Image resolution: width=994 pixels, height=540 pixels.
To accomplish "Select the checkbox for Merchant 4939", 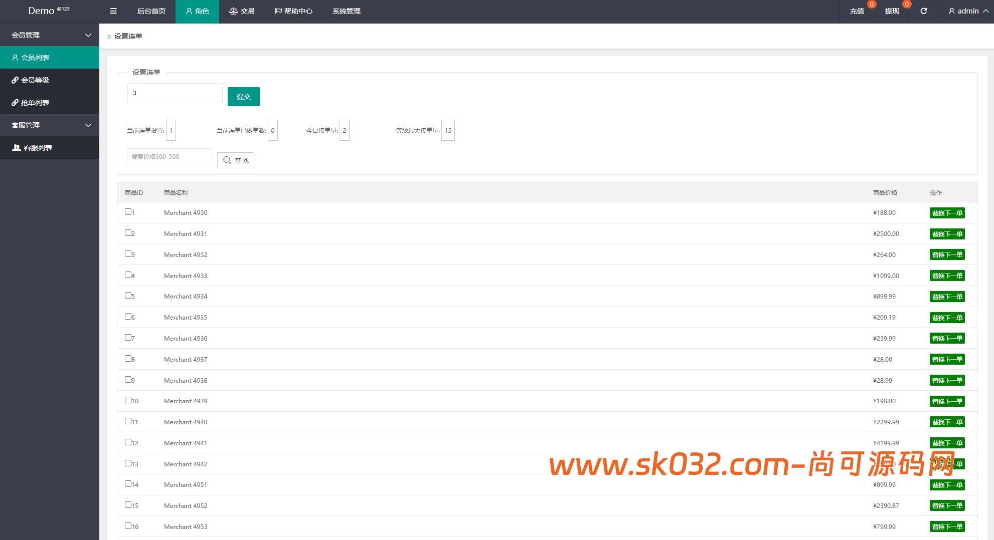I will [128, 400].
